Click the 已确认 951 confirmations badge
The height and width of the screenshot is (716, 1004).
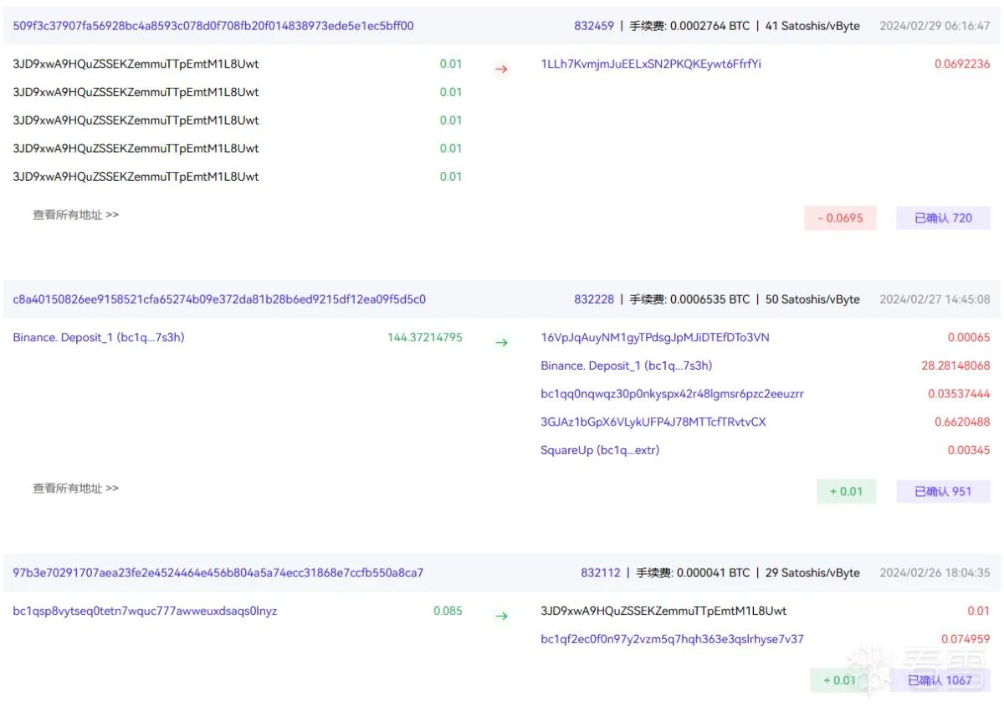943,491
